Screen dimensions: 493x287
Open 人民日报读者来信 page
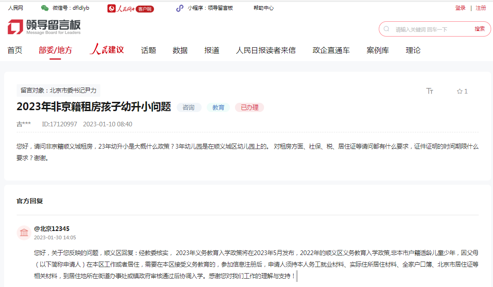(x=265, y=50)
